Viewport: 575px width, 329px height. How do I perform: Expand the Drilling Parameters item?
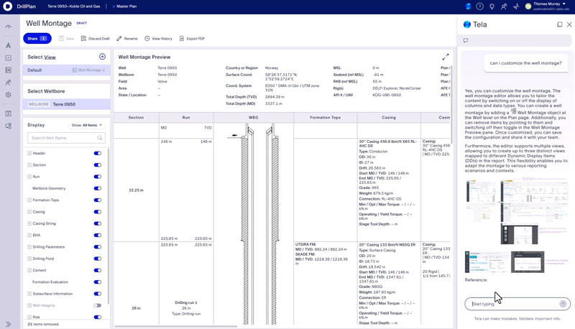click(x=29, y=247)
